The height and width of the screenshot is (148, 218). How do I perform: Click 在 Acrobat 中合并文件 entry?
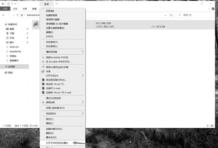click(63, 62)
